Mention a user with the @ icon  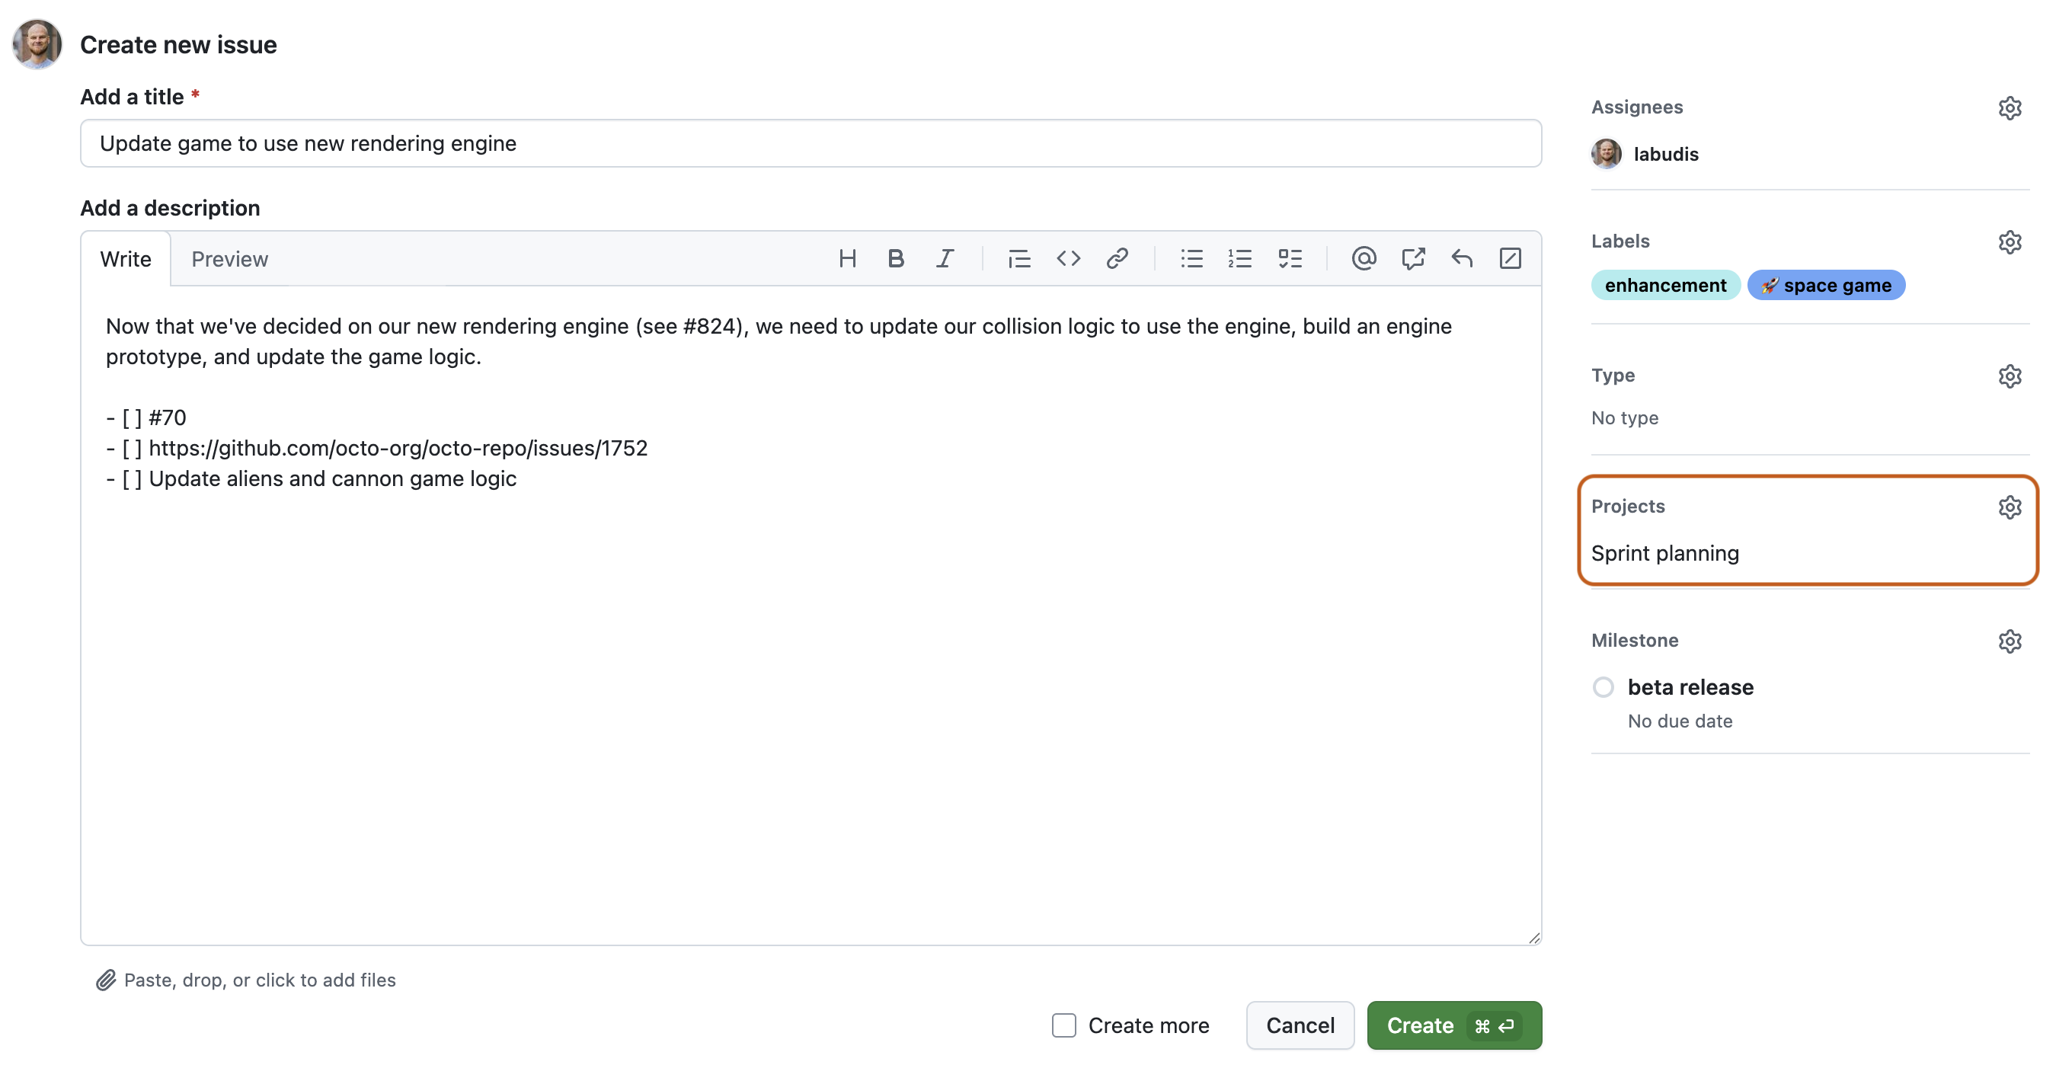click(x=1364, y=257)
